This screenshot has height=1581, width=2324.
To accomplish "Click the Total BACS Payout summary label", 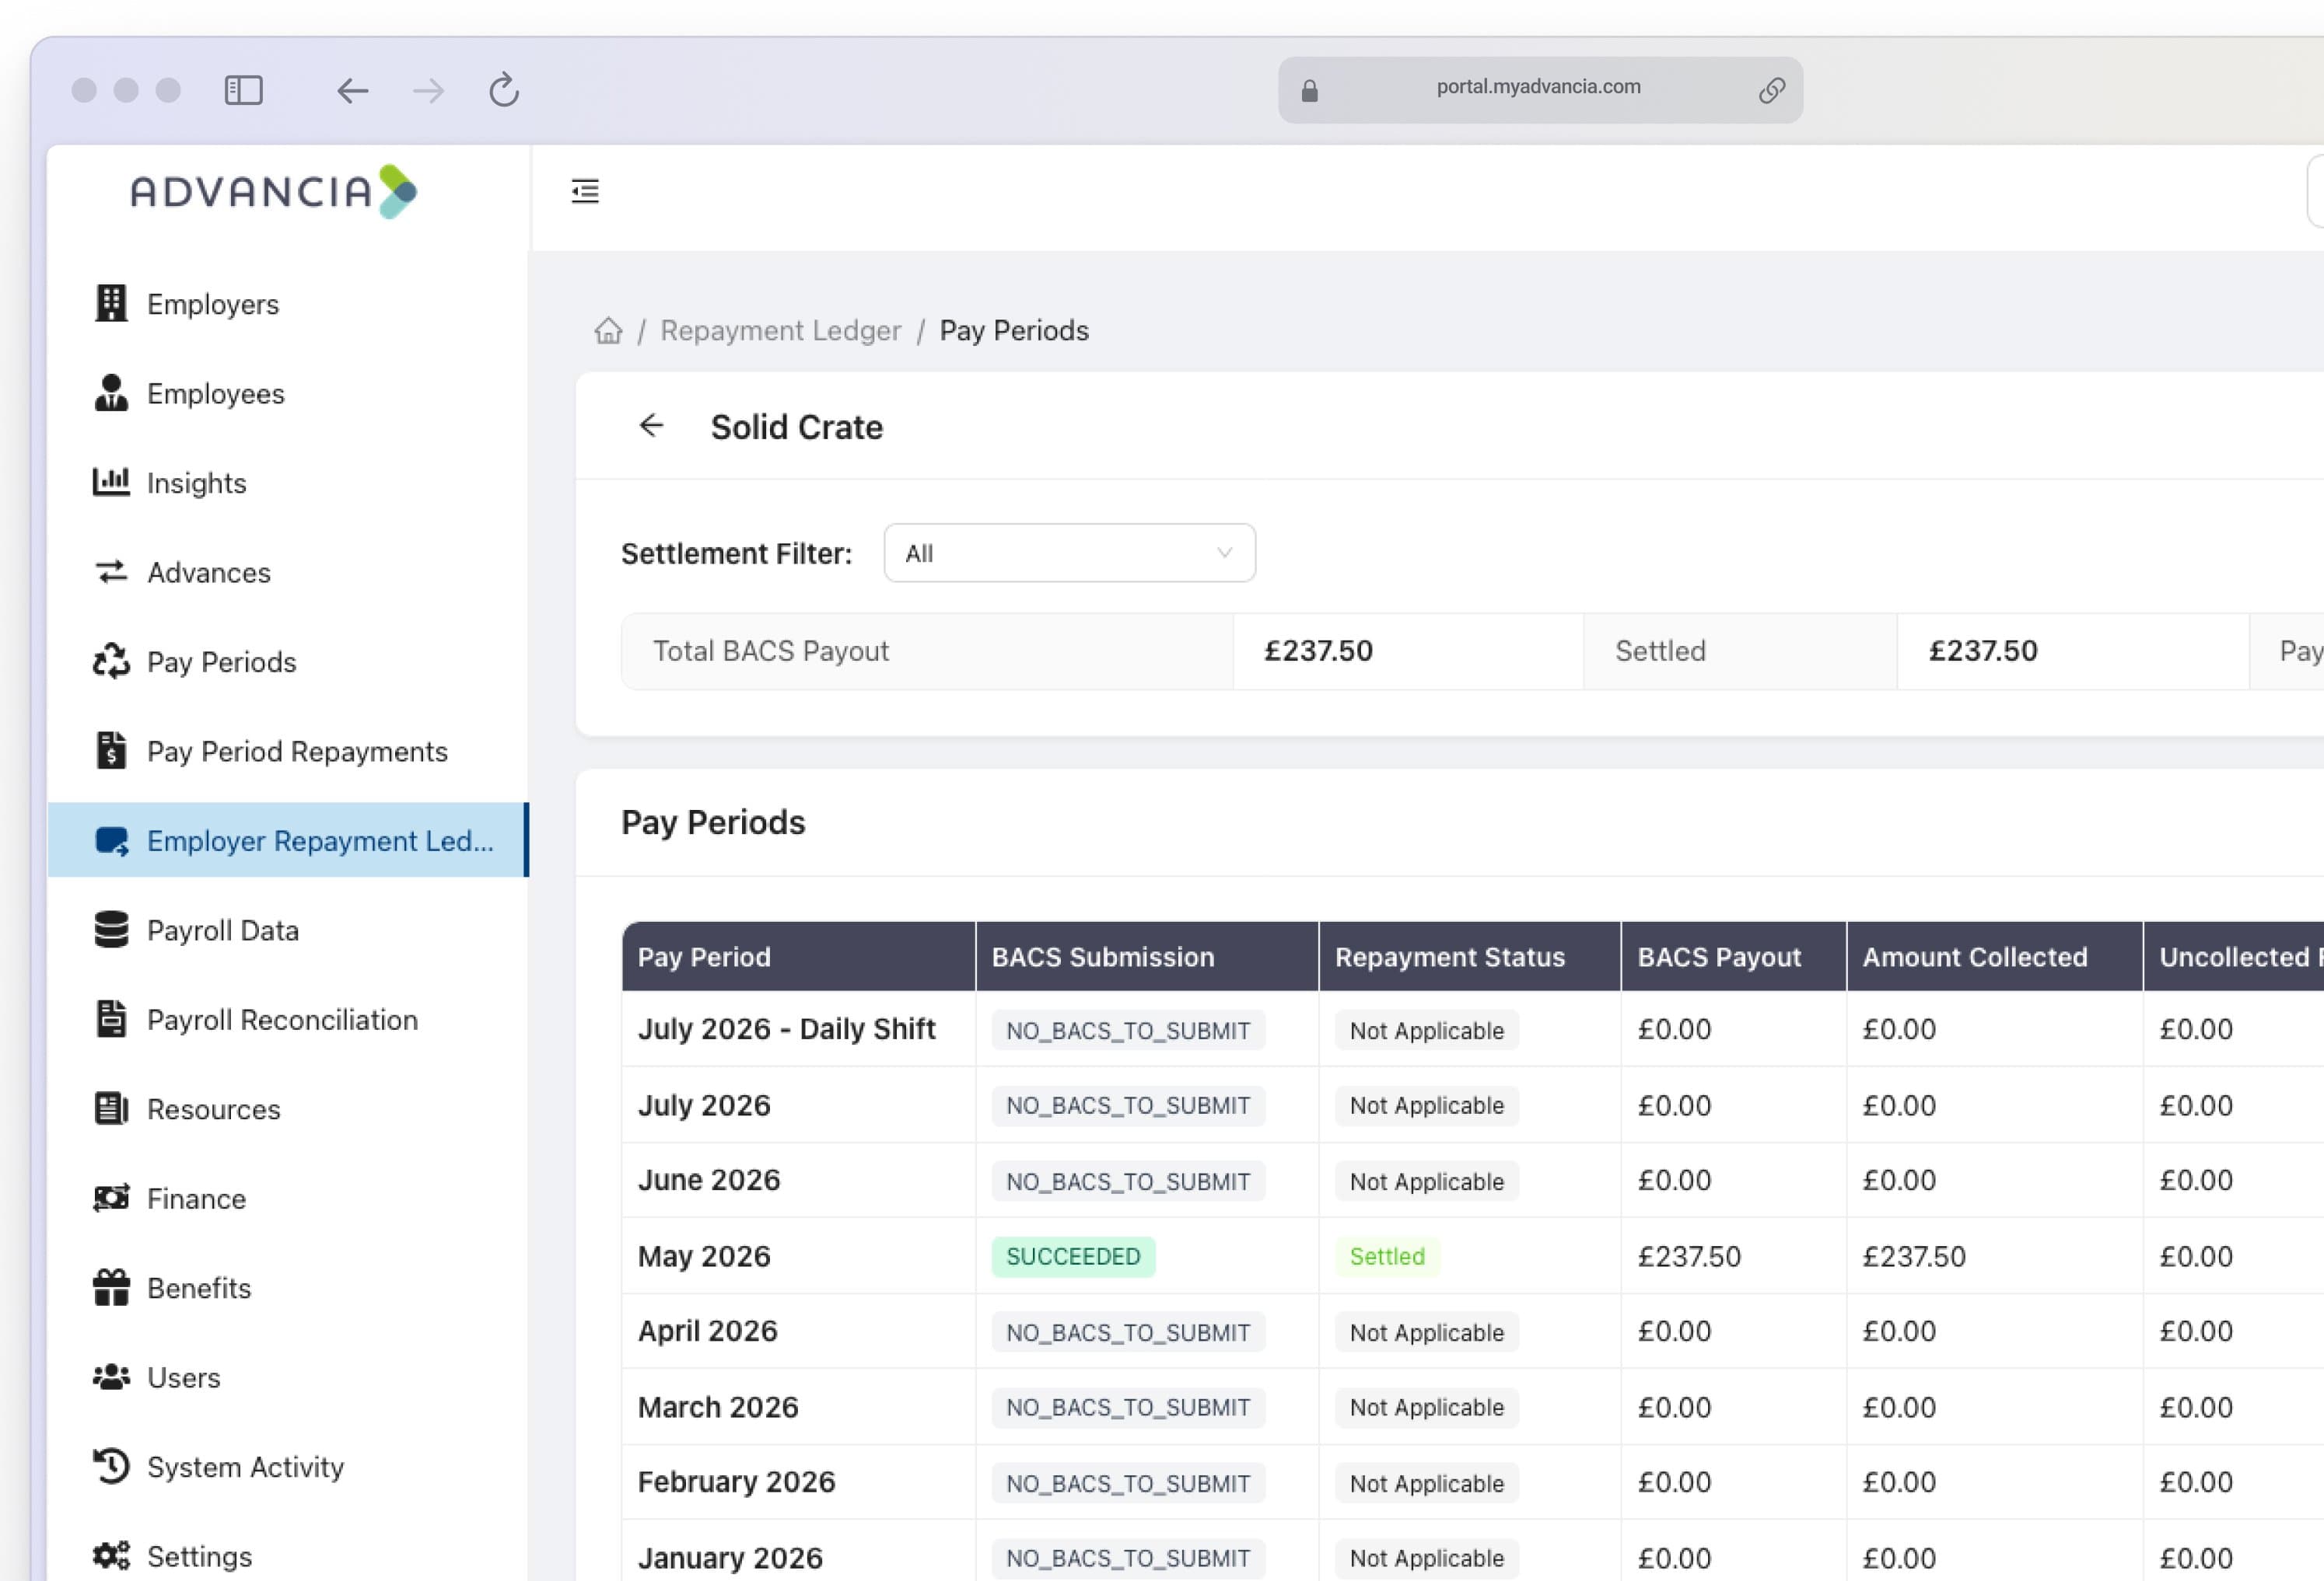I will pos(770,651).
